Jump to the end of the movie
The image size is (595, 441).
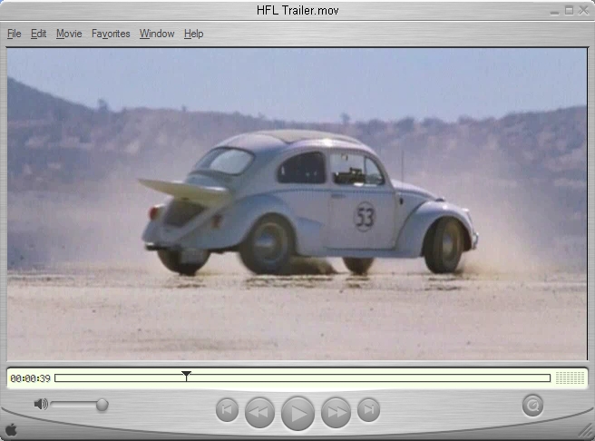coord(368,410)
